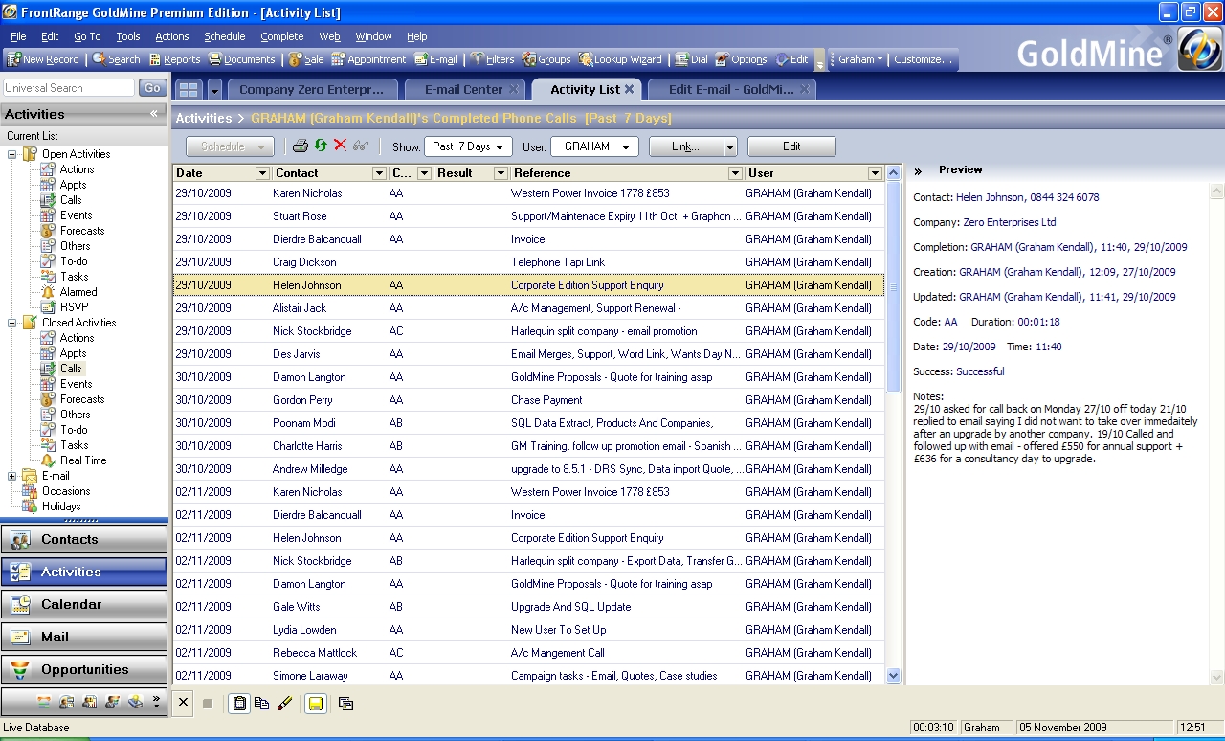1225x741 pixels.
Task: Open the Contacts navigation section
Action: [84, 539]
